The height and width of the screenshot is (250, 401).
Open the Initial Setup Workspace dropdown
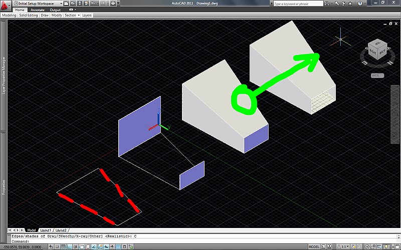tap(38, 3)
